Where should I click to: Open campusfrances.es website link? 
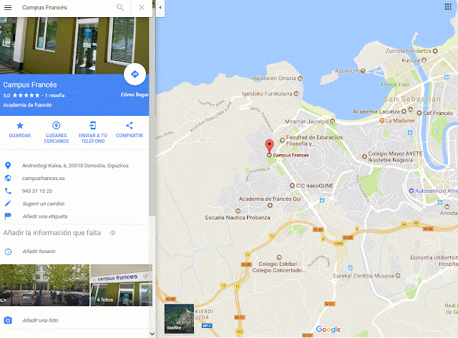pyautogui.click(x=43, y=178)
